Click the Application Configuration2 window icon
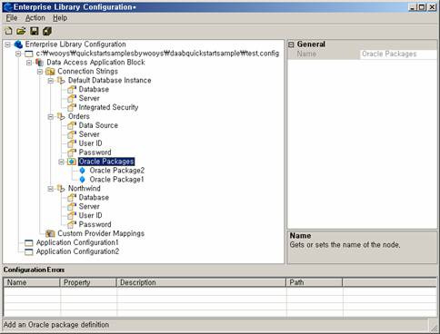Image resolution: width=440 pixels, height=334 pixels. (x=29, y=251)
